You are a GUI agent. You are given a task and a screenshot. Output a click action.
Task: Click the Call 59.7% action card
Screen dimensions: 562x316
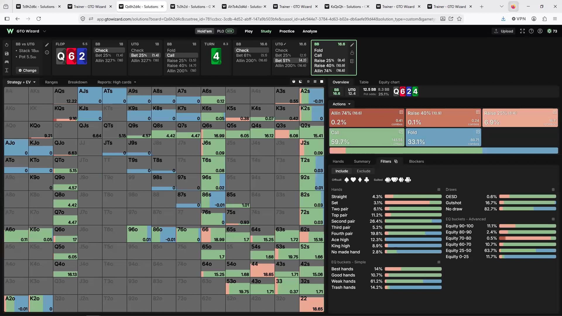(367, 137)
